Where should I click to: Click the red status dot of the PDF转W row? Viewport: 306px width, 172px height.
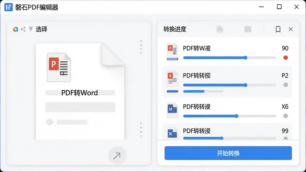coord(285,58)
